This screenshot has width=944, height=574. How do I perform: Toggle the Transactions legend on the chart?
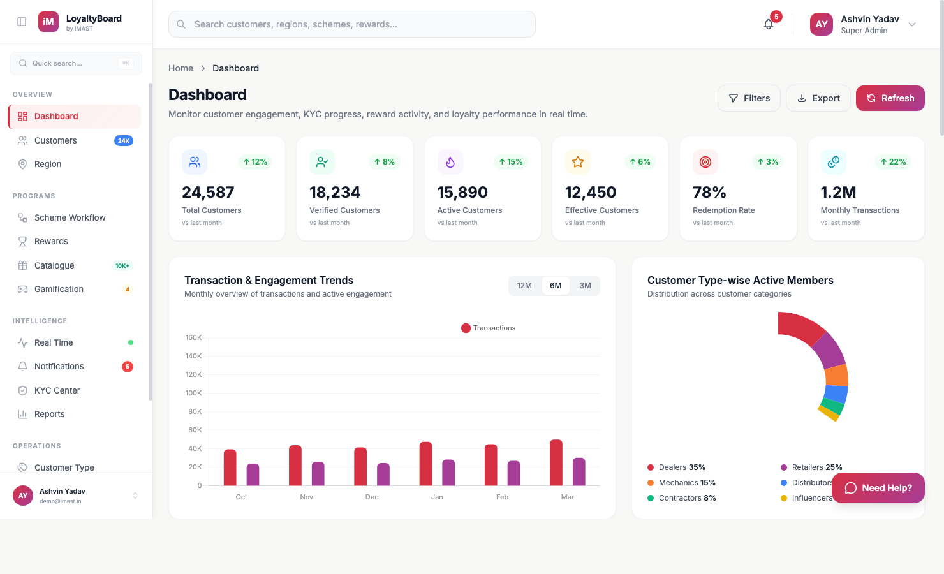coord(488,328)
